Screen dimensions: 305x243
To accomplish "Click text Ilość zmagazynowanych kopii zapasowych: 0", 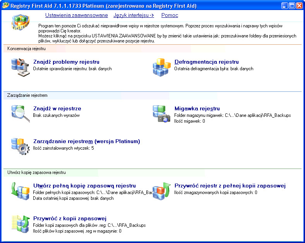I will (x=216, y=192).
